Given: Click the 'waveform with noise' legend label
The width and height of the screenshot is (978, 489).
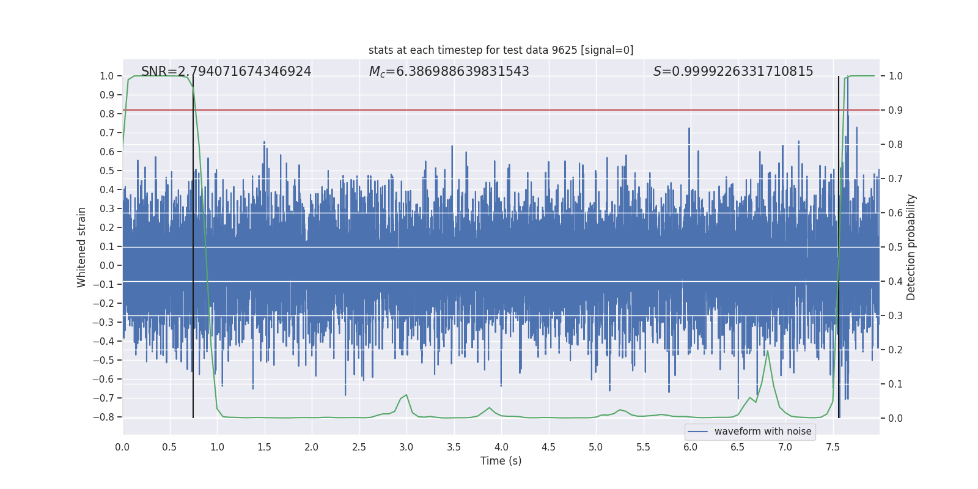Looking at the screenshot, I should coord(762,432).
